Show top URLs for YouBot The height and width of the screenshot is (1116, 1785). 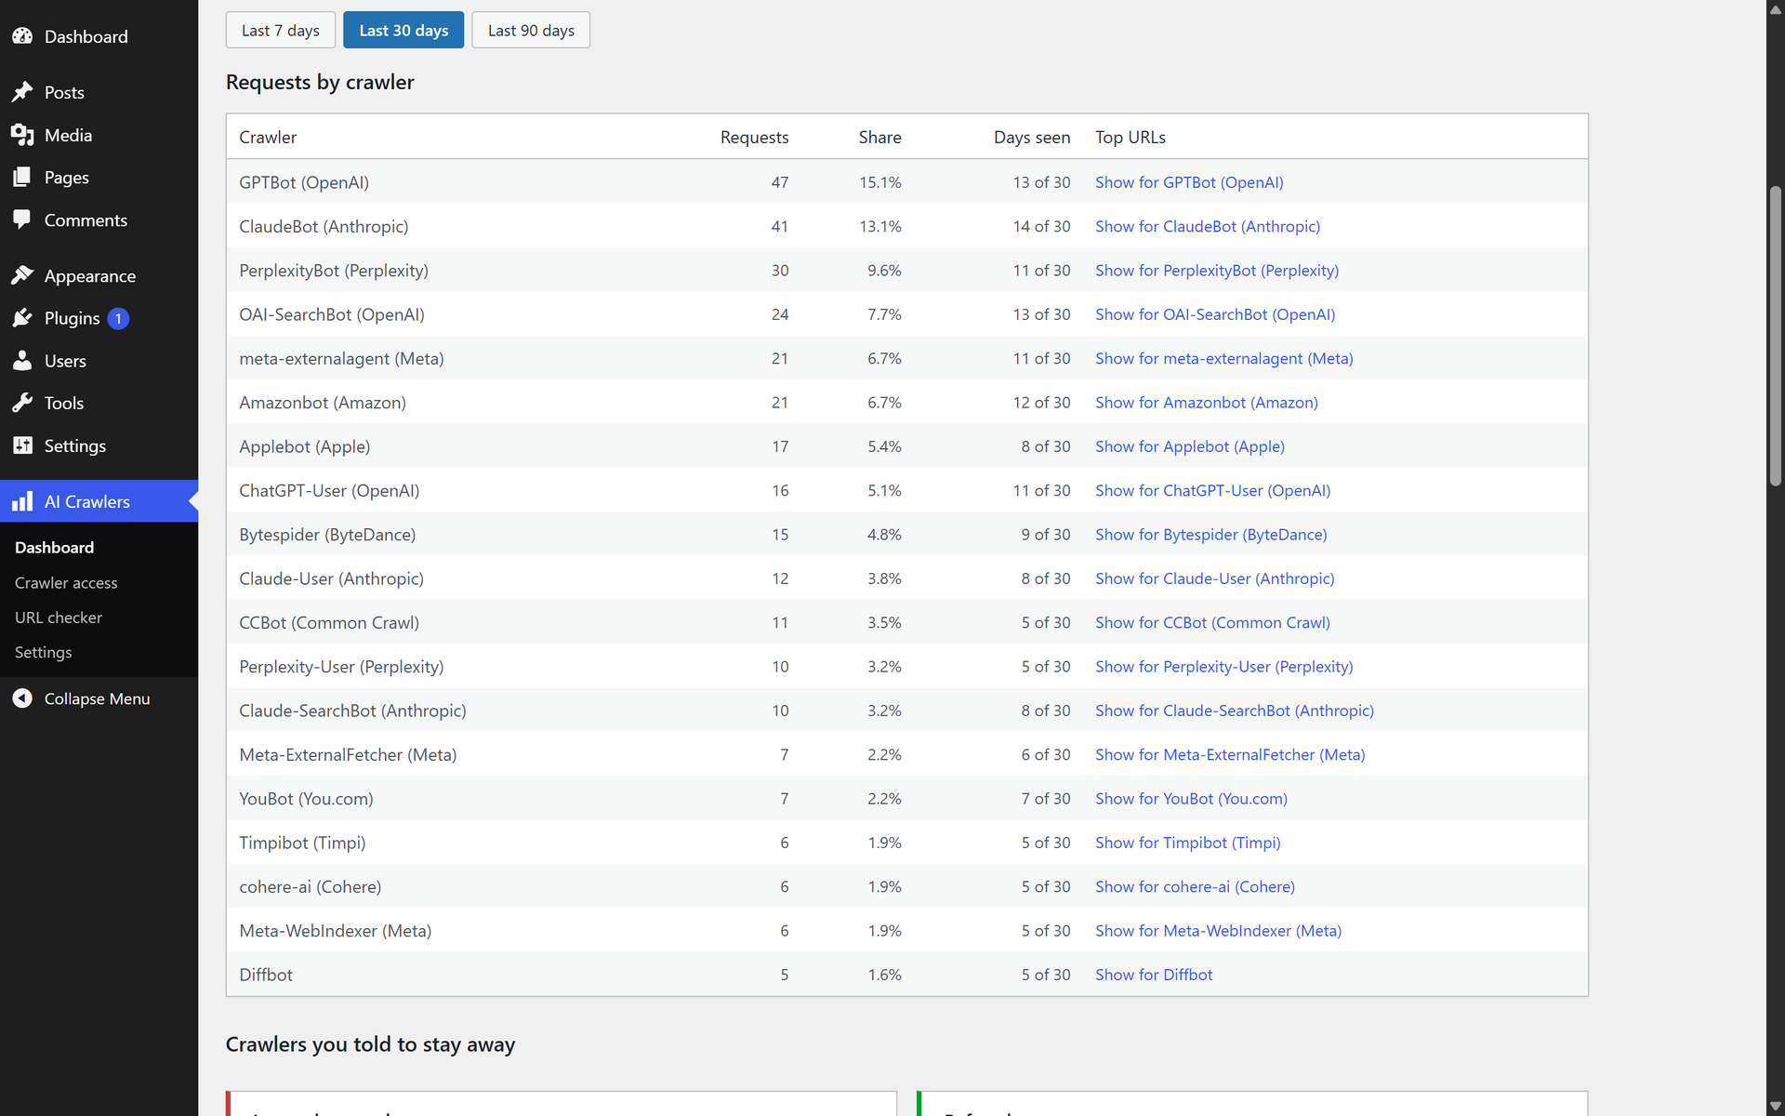click(x=1191, y=798)
